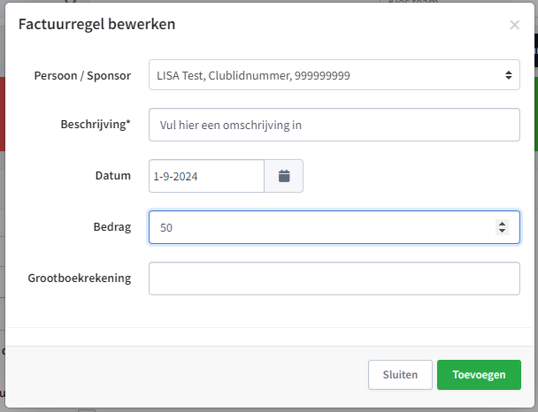Click the Persoon / Sponsor label
This screenshot has height=412, width=538.
coord(82,75)
